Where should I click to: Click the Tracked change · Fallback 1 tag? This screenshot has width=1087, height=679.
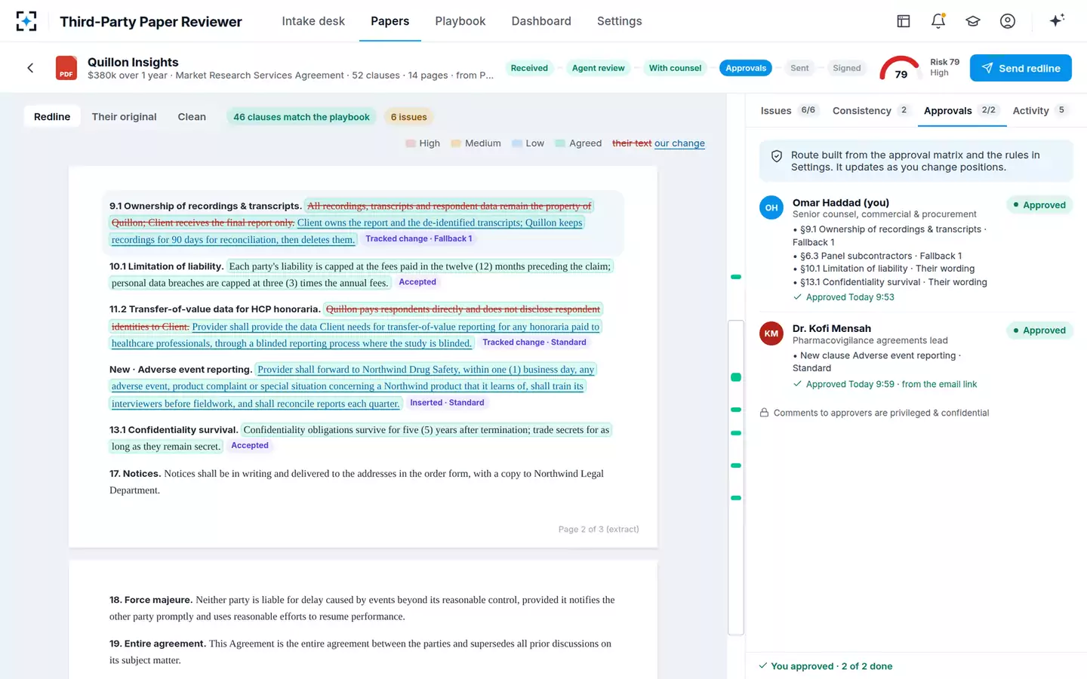tap(419, 239)
